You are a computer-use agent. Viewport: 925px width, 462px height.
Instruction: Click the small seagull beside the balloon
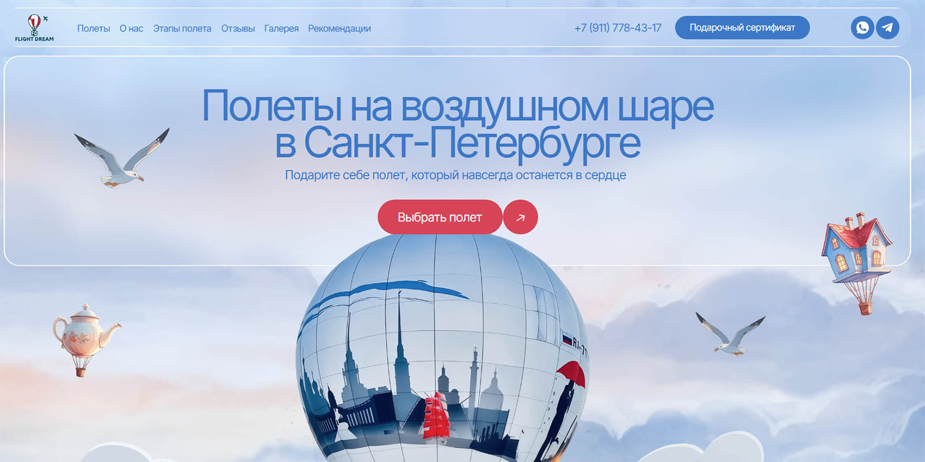coord(730,333)
